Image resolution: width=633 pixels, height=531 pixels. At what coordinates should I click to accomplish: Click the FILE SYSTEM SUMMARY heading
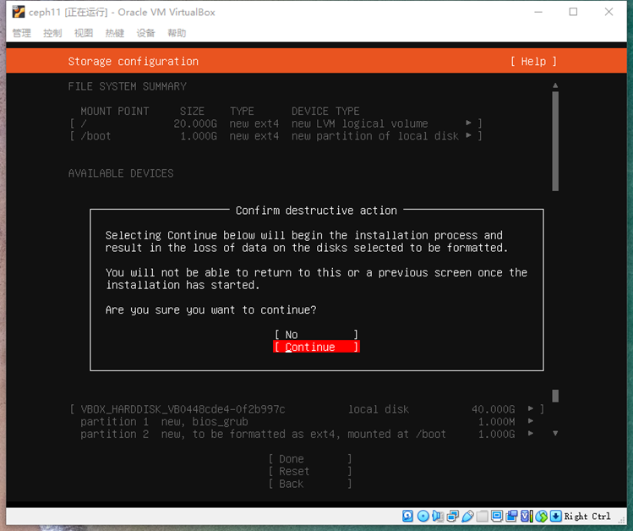click(x=127, y=86)
